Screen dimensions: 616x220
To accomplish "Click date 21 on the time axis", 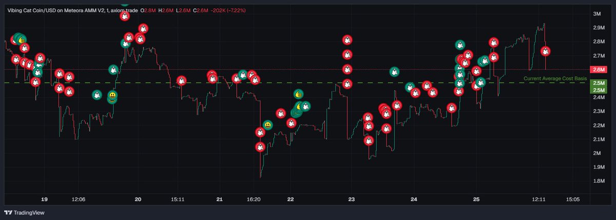I will pos(220,199).
